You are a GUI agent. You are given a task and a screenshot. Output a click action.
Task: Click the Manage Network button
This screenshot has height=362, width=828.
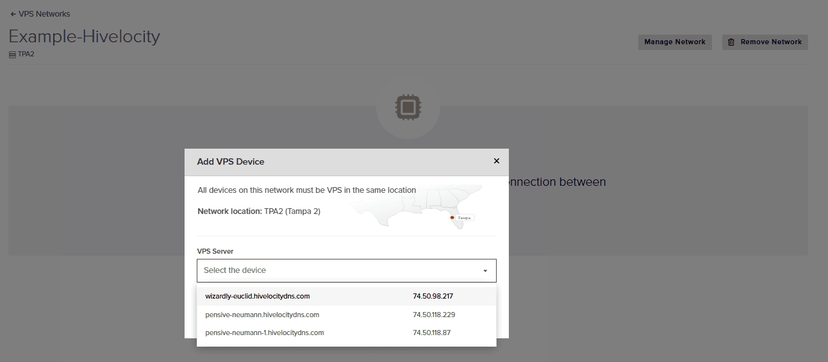tap(675, 42)
